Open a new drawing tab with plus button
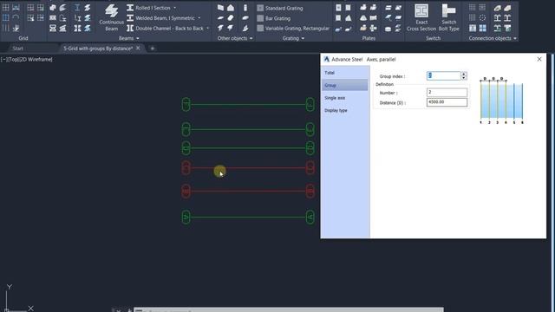Viewport: 555px width, 312px height. click(153, 49)
